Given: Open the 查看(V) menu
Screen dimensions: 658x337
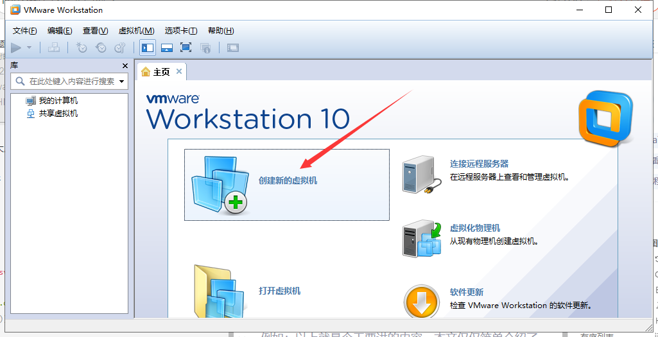Looking at the screenshot, I should point(95,31).
